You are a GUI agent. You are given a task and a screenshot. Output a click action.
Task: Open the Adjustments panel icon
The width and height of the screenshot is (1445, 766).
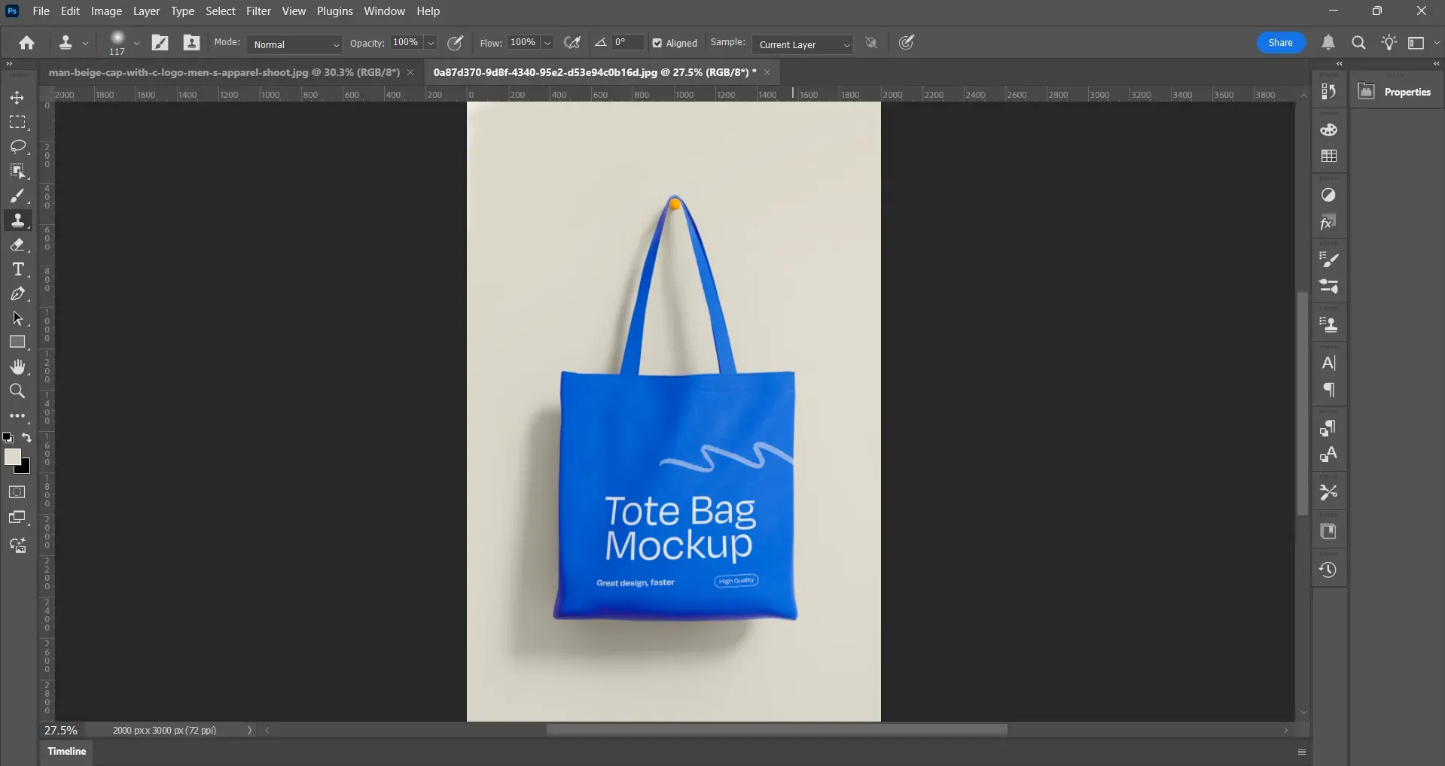[x=1330, y=195]
